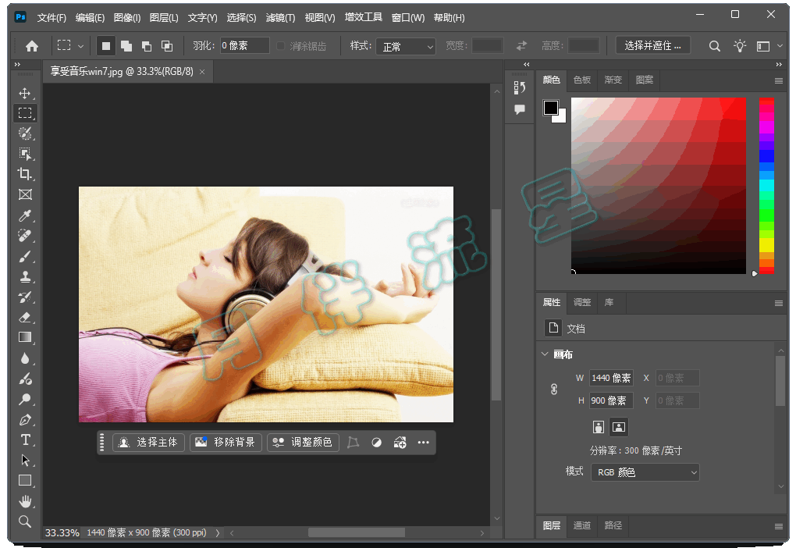This screenshot has height=548, width=796.
Task: Select the Horizontal Type tool
Action: (25, 439)
